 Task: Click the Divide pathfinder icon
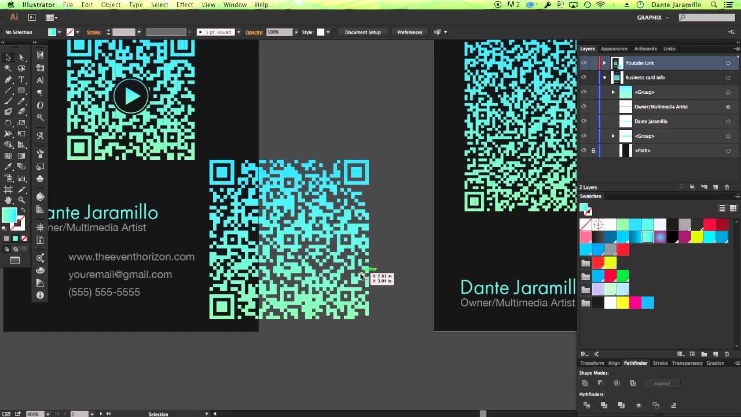pos(586,405)
